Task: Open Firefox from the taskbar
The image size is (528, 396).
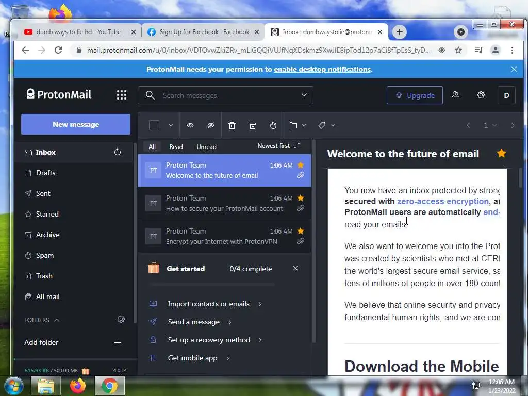Action: coord(77,386)
